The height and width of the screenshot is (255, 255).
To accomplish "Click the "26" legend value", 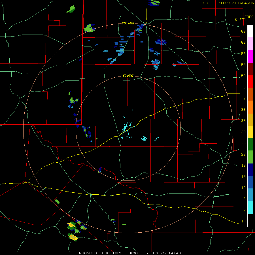I will coord(243,143).
